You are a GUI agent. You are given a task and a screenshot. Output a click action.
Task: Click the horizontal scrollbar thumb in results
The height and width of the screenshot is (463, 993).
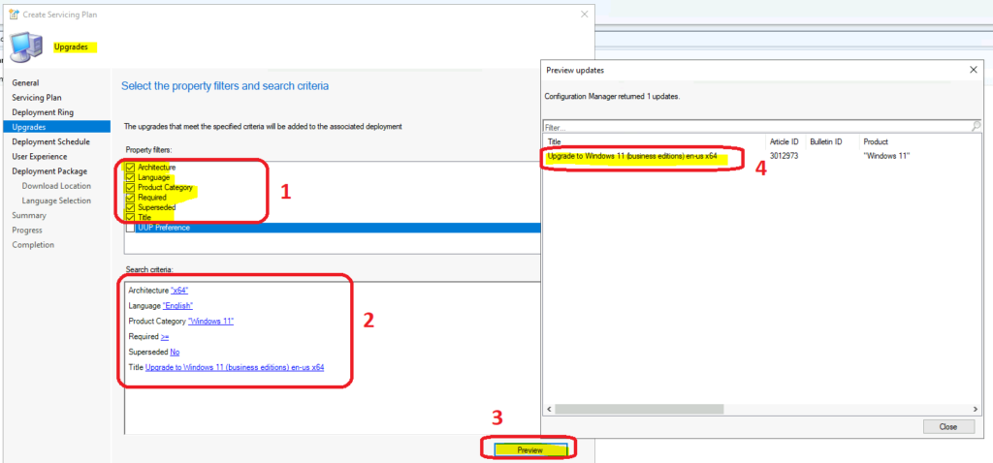639,409
